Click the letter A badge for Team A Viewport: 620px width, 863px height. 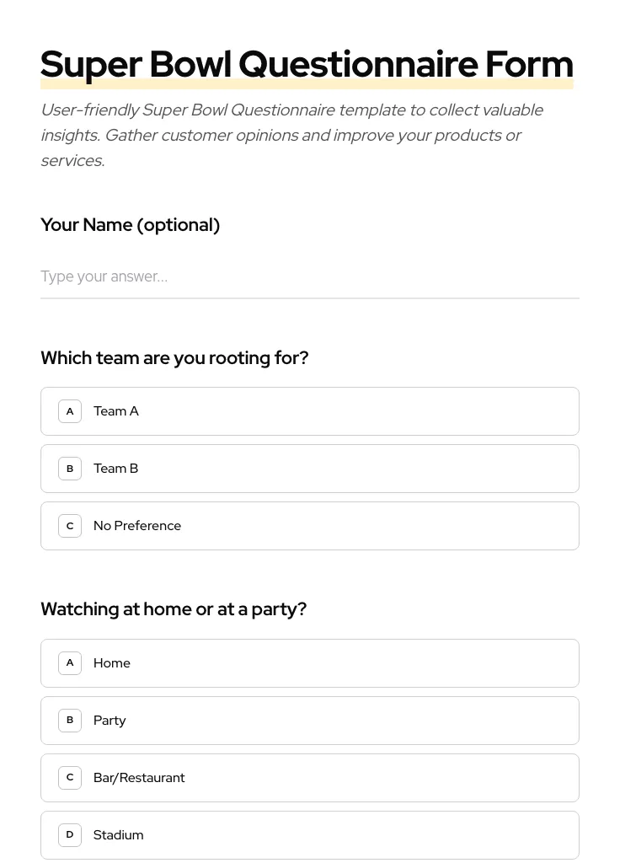[x=70, y=411]
